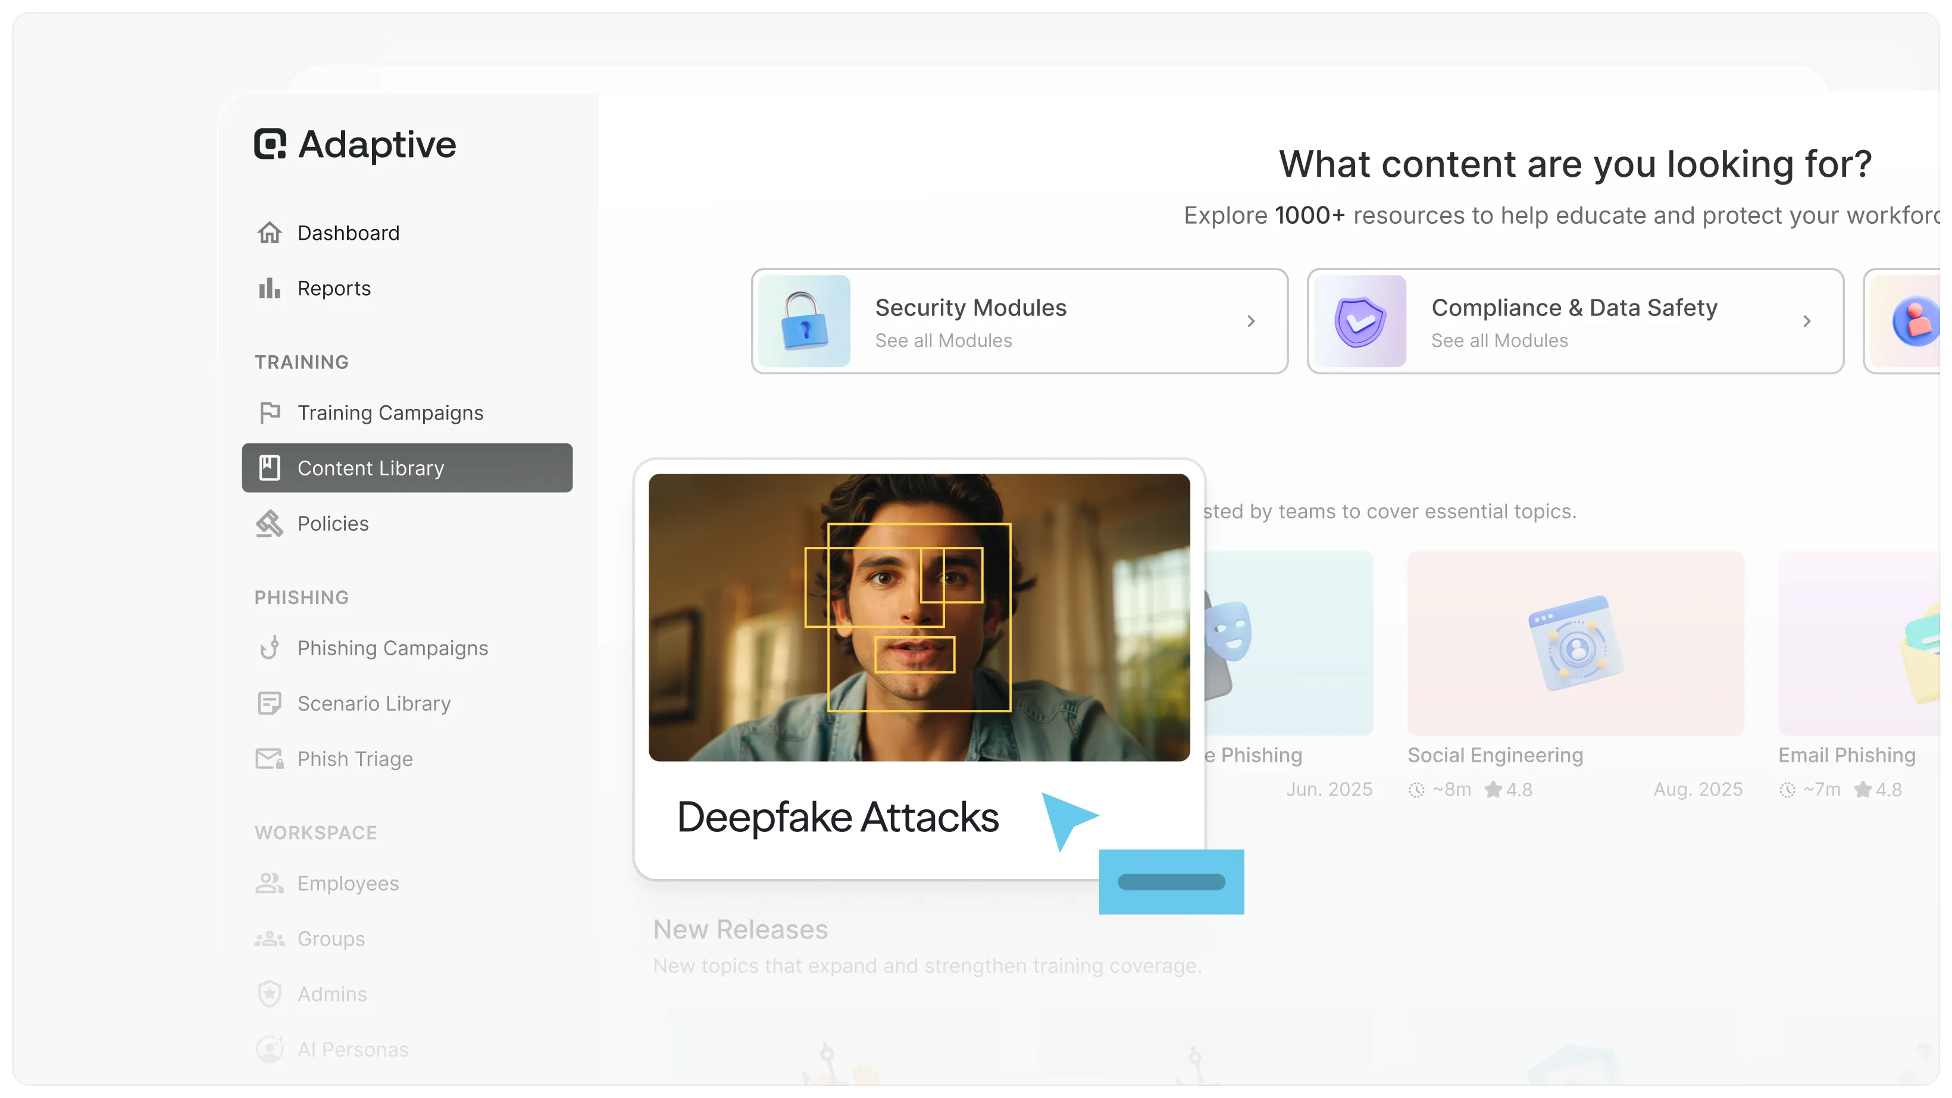
Task: Open the Deepfake Attacks video thumbnail
Action: (919, 618)
